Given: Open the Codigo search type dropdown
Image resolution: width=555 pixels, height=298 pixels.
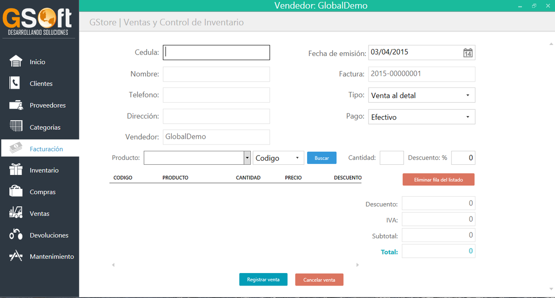Looking at the screenshot, I should (x=278, y=158).
